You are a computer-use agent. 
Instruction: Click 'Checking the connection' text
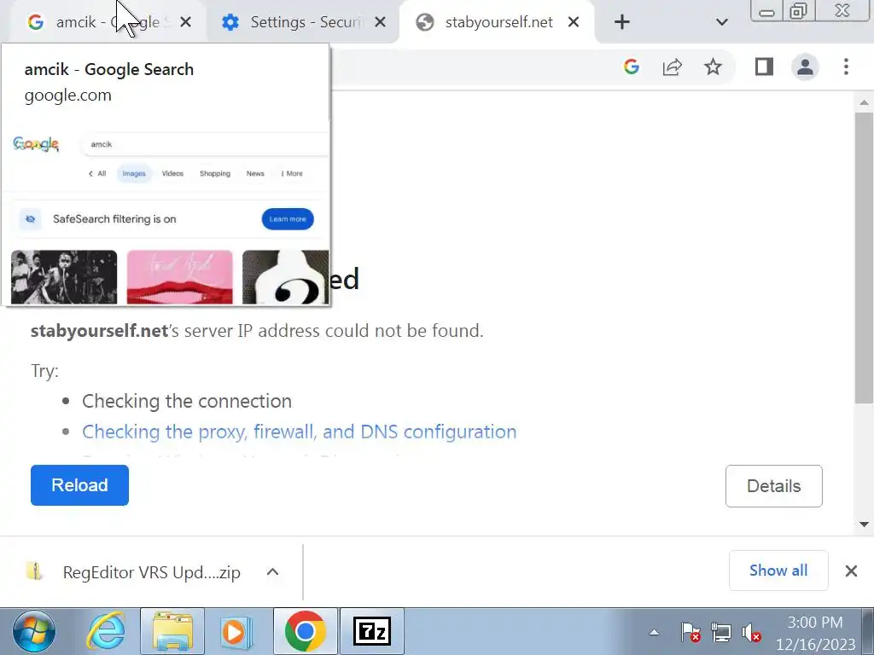pyautogui.click(x=187, y=401)
